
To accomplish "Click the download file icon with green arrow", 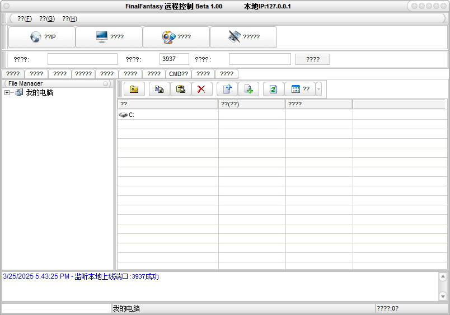I will (x=249, y=89).
